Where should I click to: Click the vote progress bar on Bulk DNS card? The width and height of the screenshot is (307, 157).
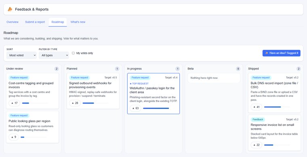coord(277,107)
